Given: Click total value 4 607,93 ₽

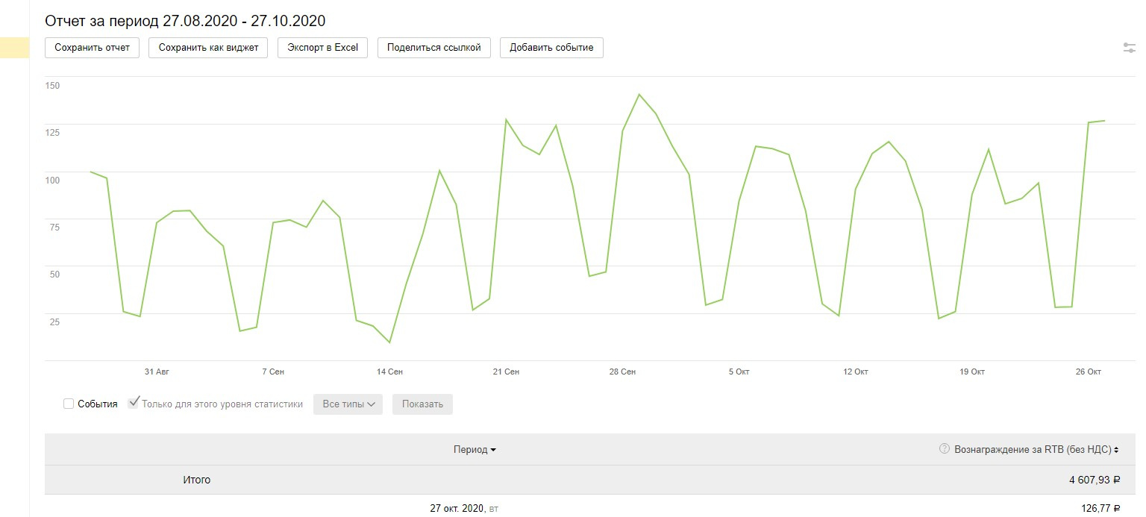Looking at the screenshot, I should tap(1095, 480).
